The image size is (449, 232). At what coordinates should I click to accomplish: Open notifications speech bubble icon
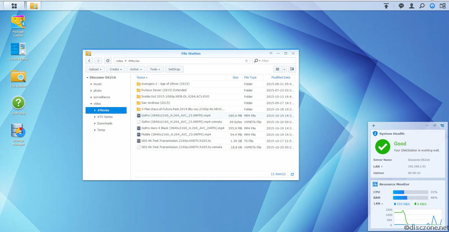click(401, 6)
